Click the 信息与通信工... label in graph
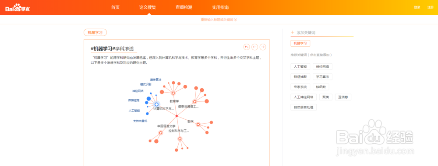 pos(188,107)
